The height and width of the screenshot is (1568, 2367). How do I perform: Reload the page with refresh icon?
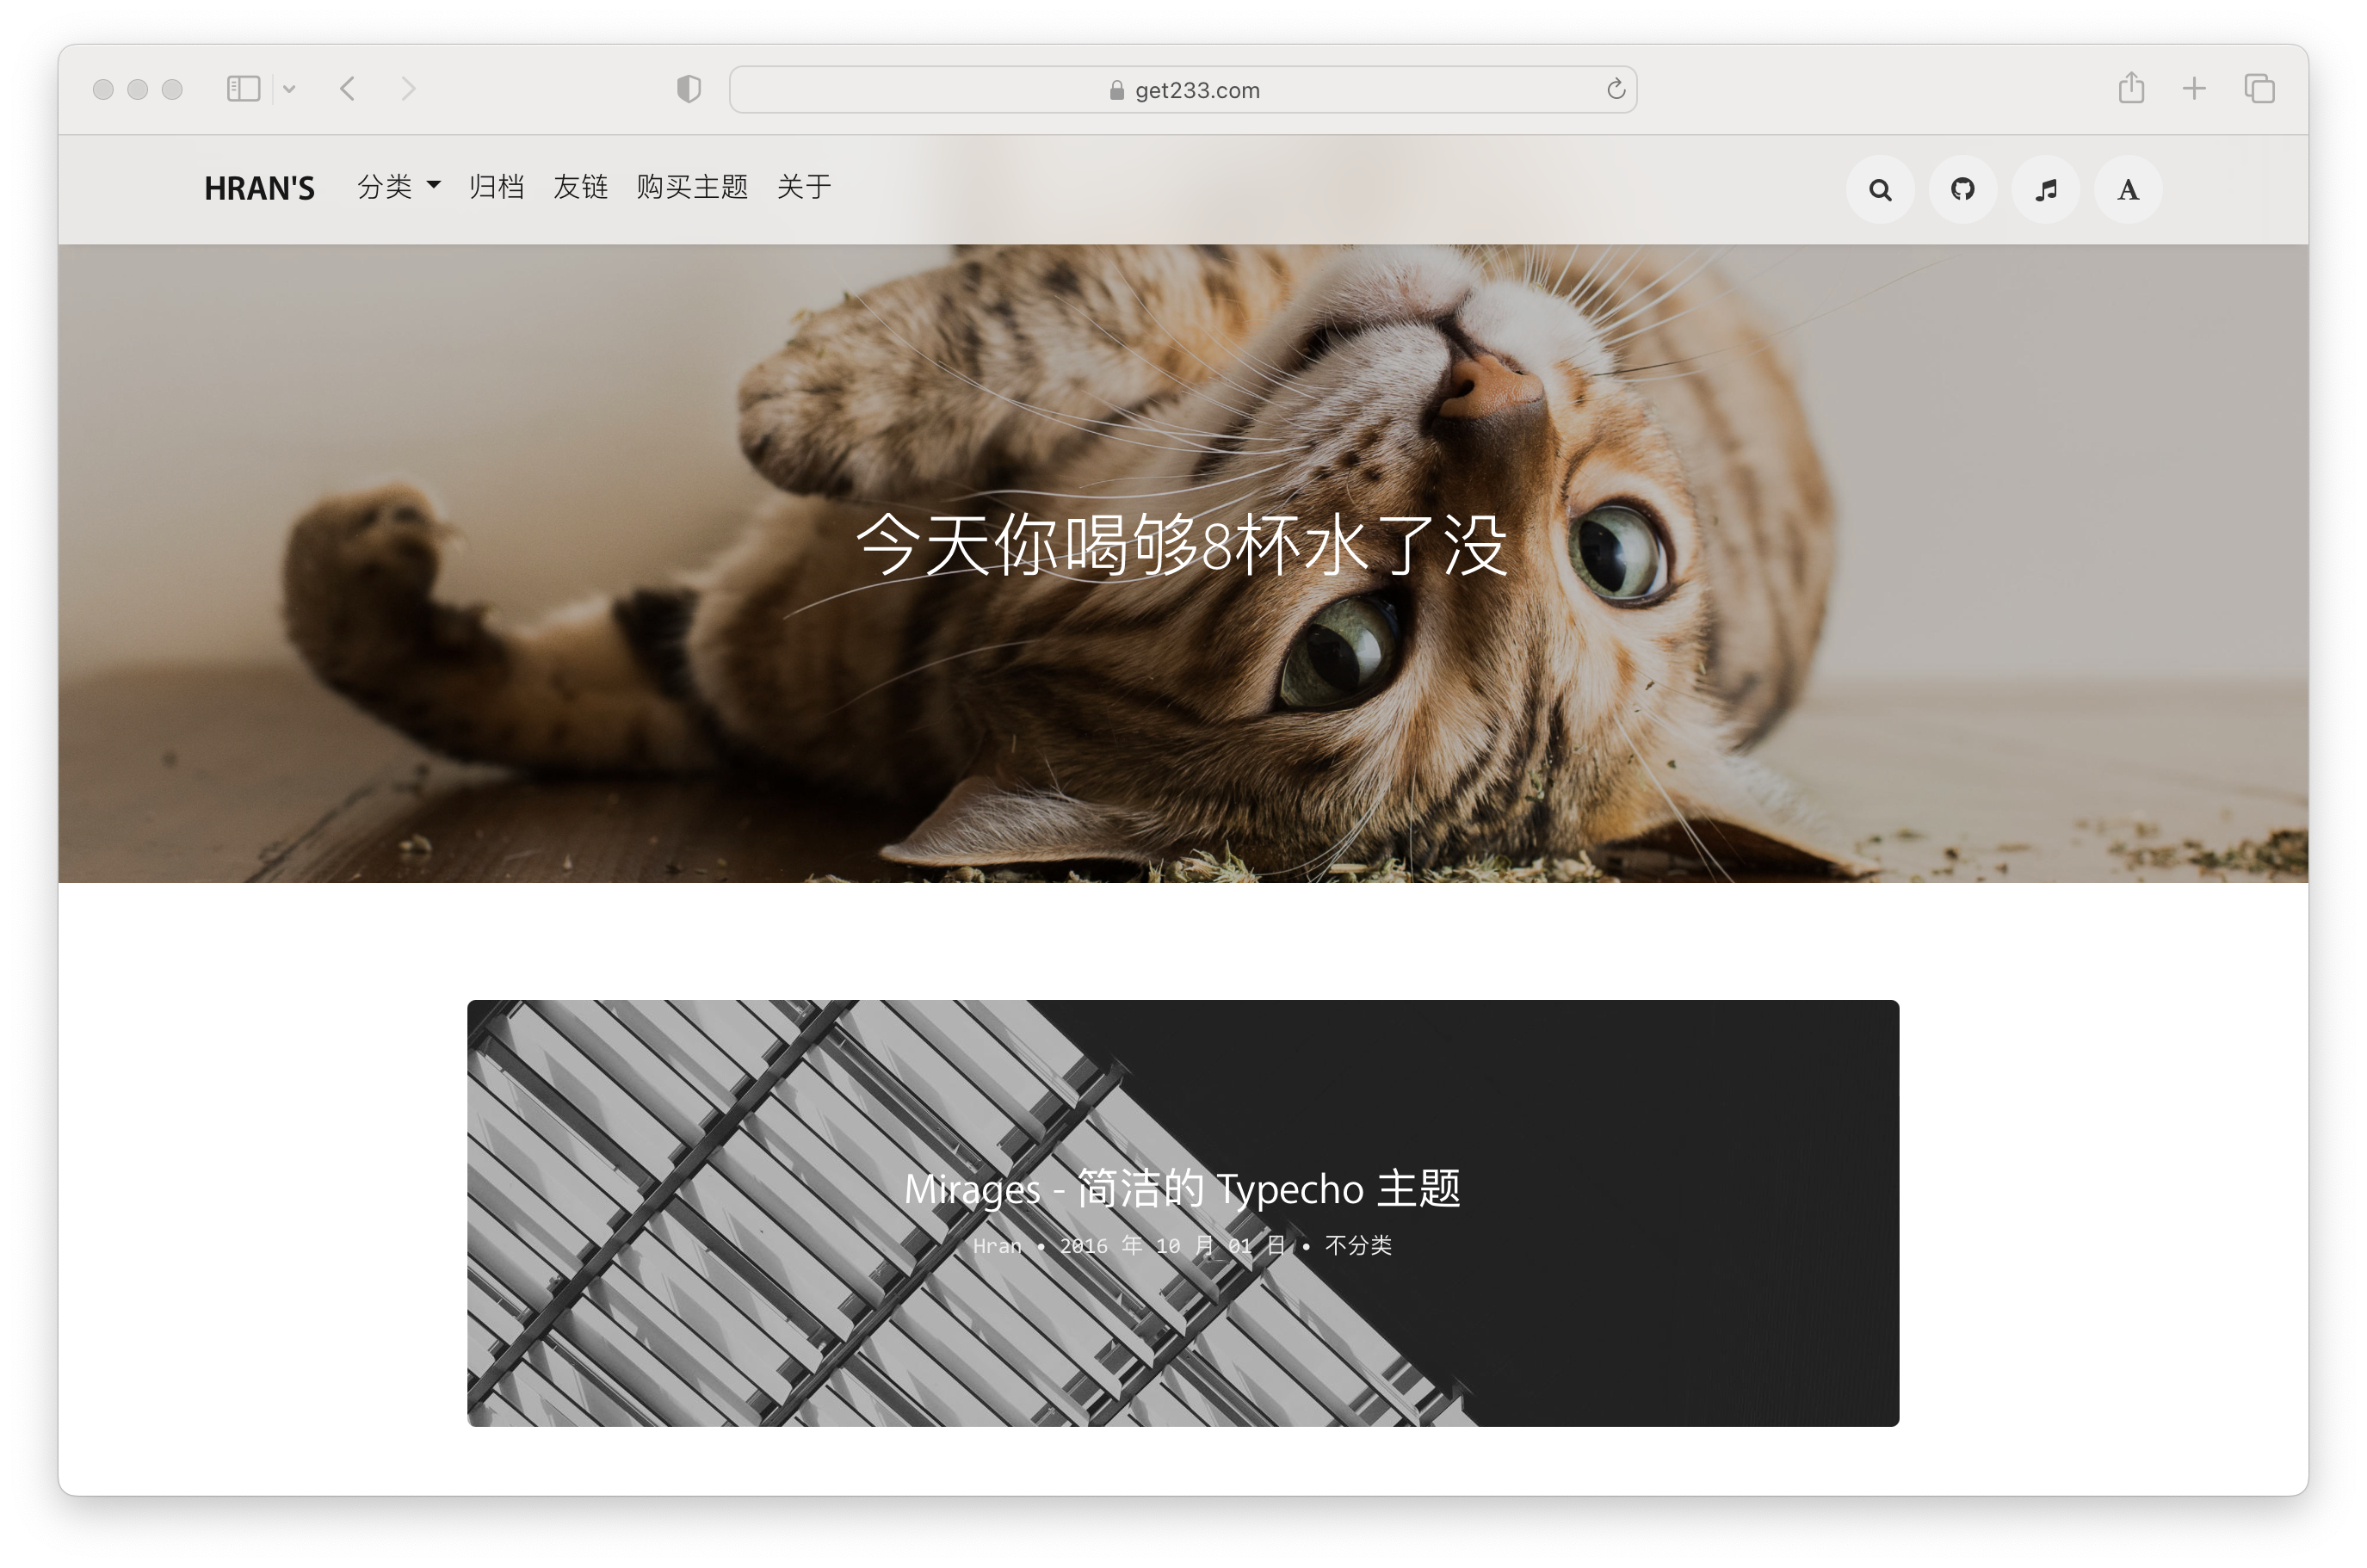pos(1615,89)
